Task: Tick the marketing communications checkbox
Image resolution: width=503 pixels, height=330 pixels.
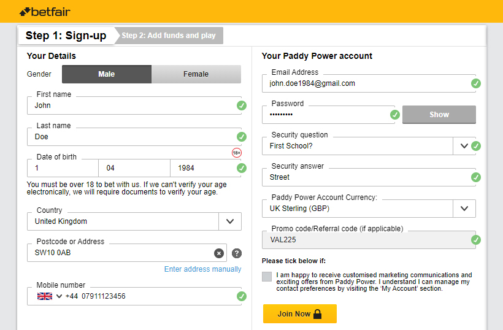Action: (x=267, y=277)
